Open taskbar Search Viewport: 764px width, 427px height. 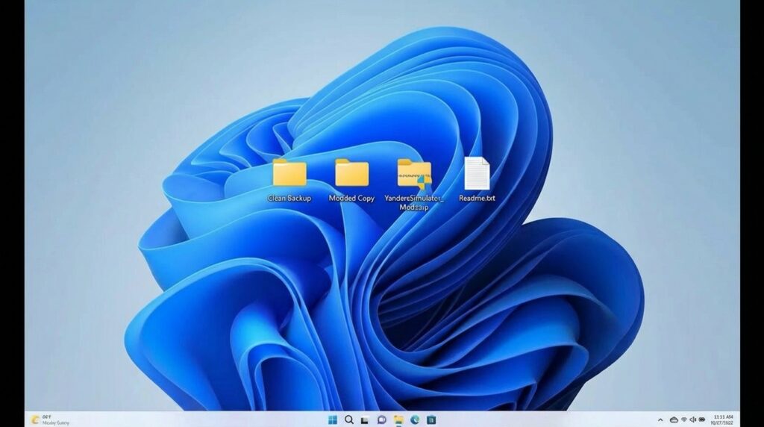[x=348, y=420]
